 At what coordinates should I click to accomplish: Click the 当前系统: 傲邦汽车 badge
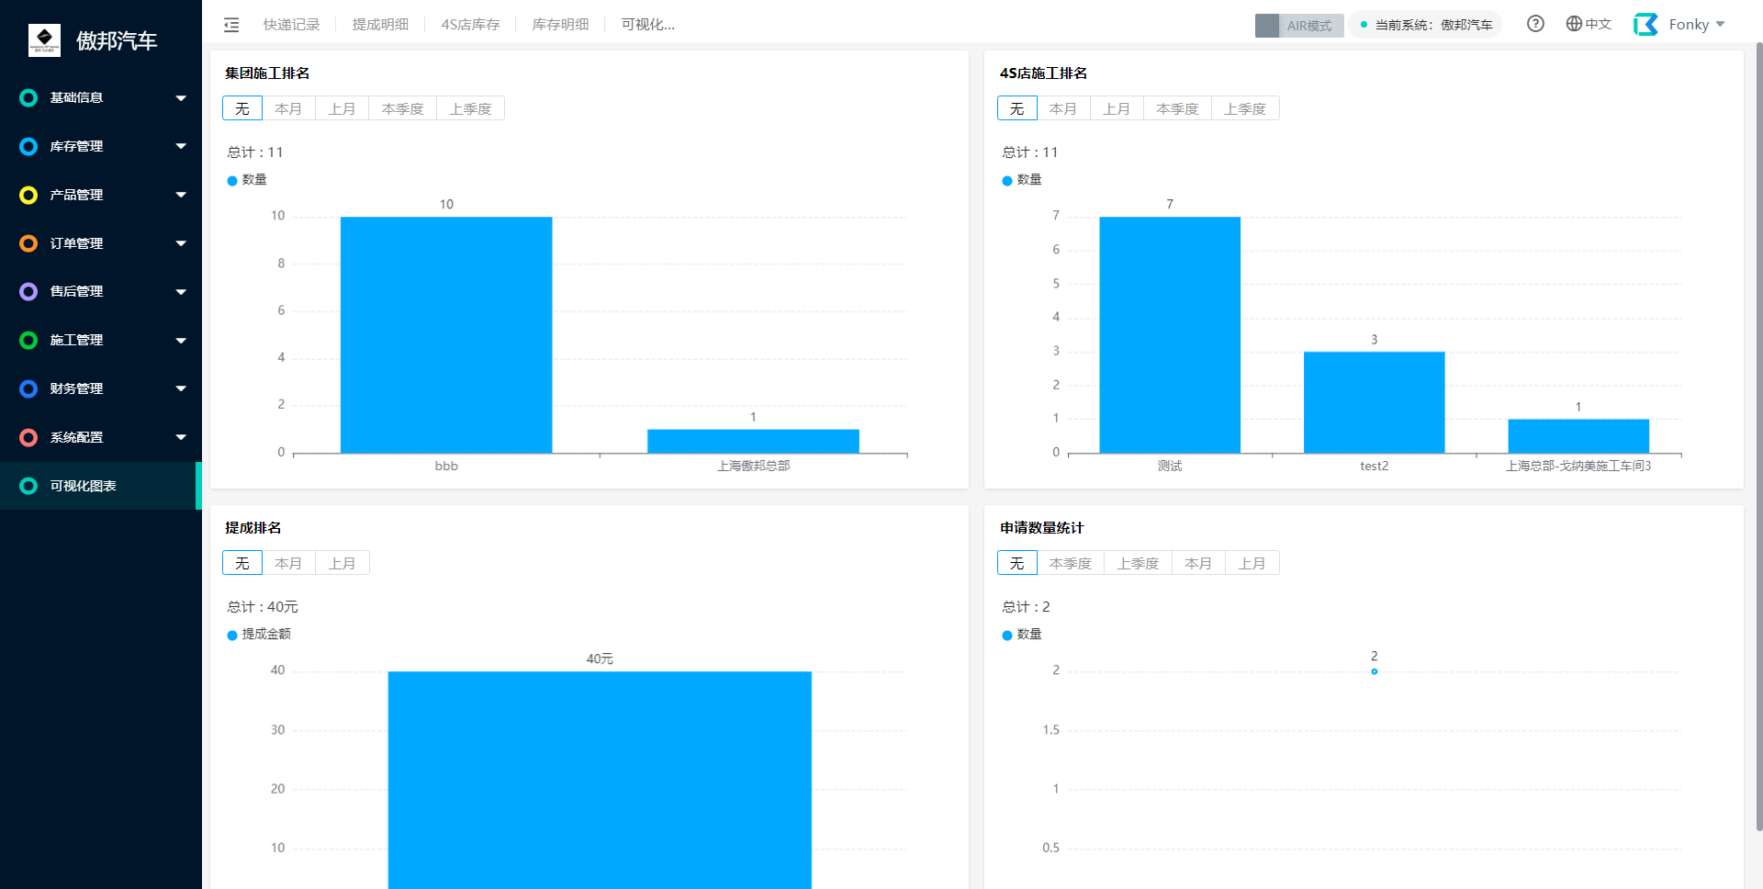tap(1426, 25)
